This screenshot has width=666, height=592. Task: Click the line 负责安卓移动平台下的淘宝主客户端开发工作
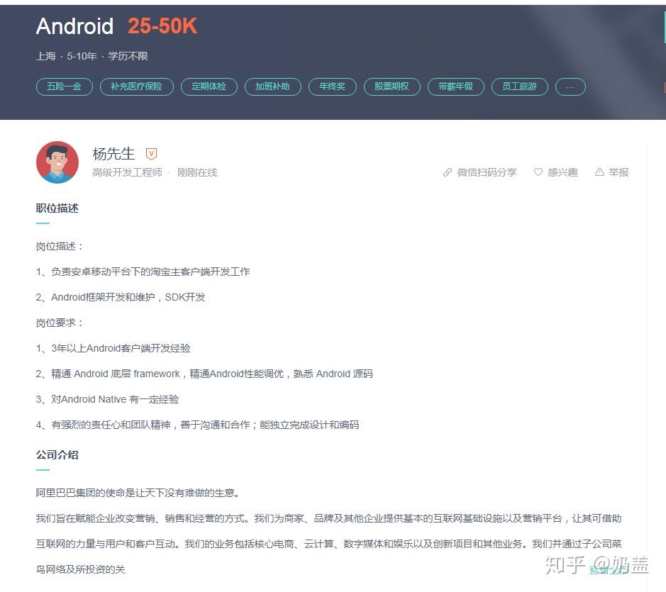pyautogui.click(x=143, y=272)
